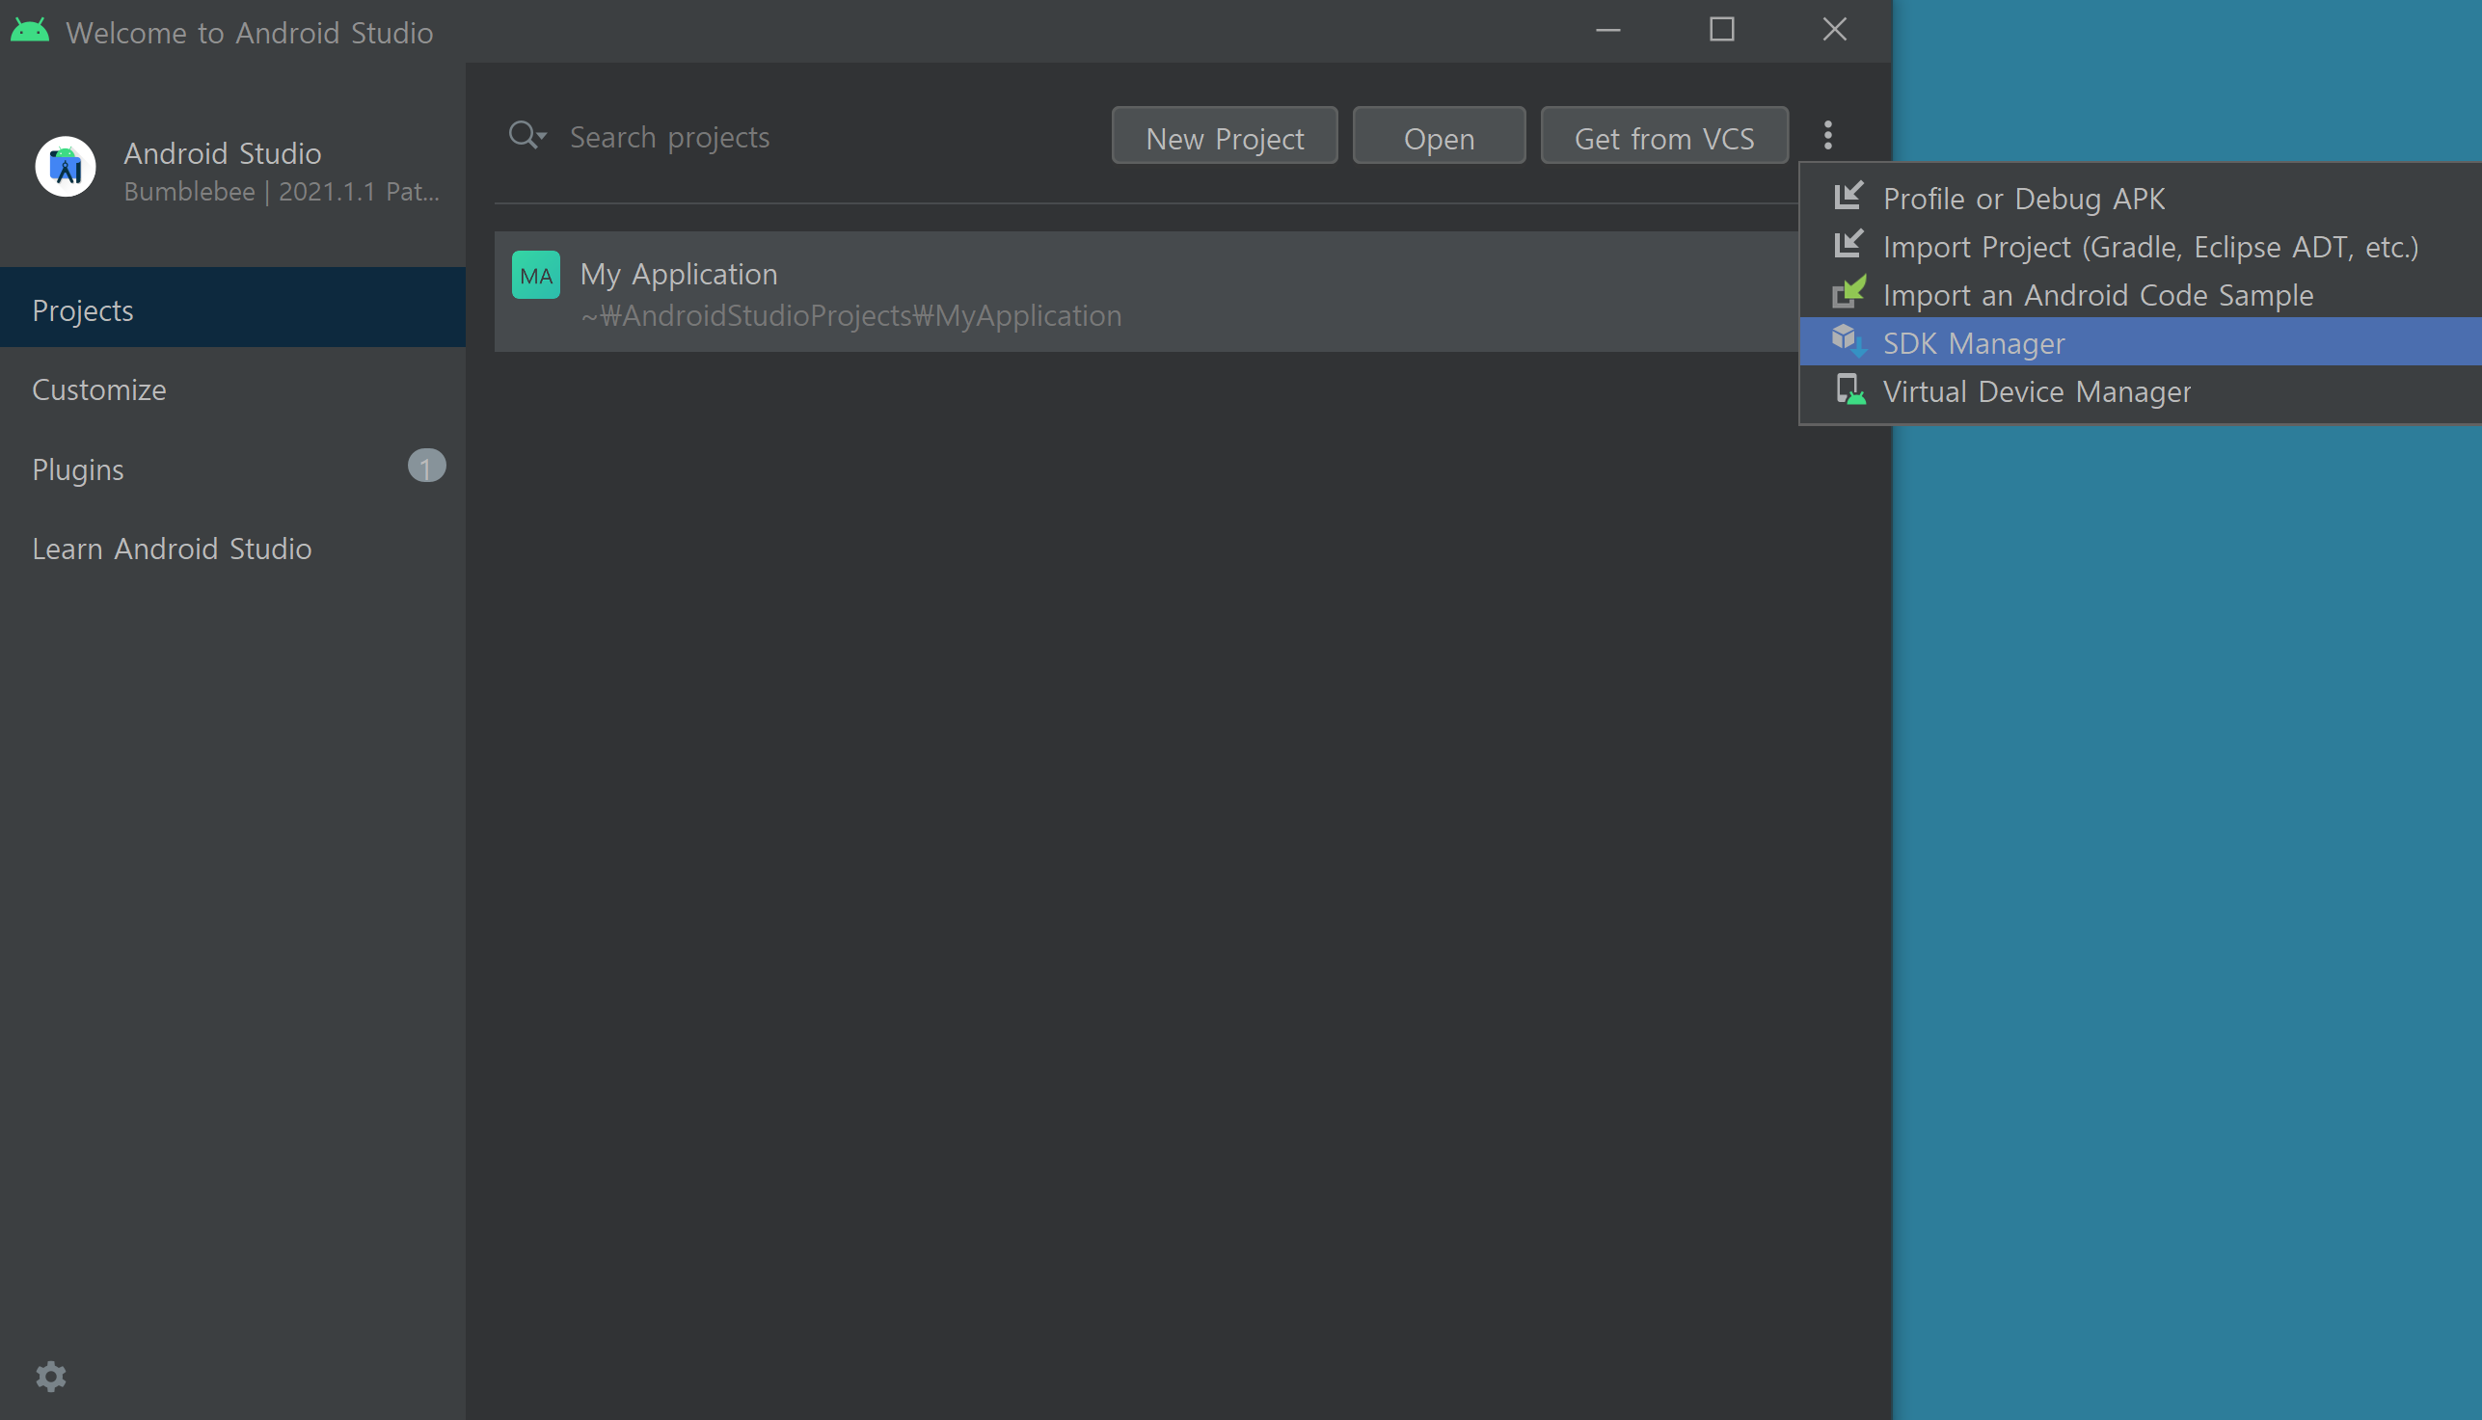
Task: Switch to Learn Android Studio tab
Action: [172, 549]
